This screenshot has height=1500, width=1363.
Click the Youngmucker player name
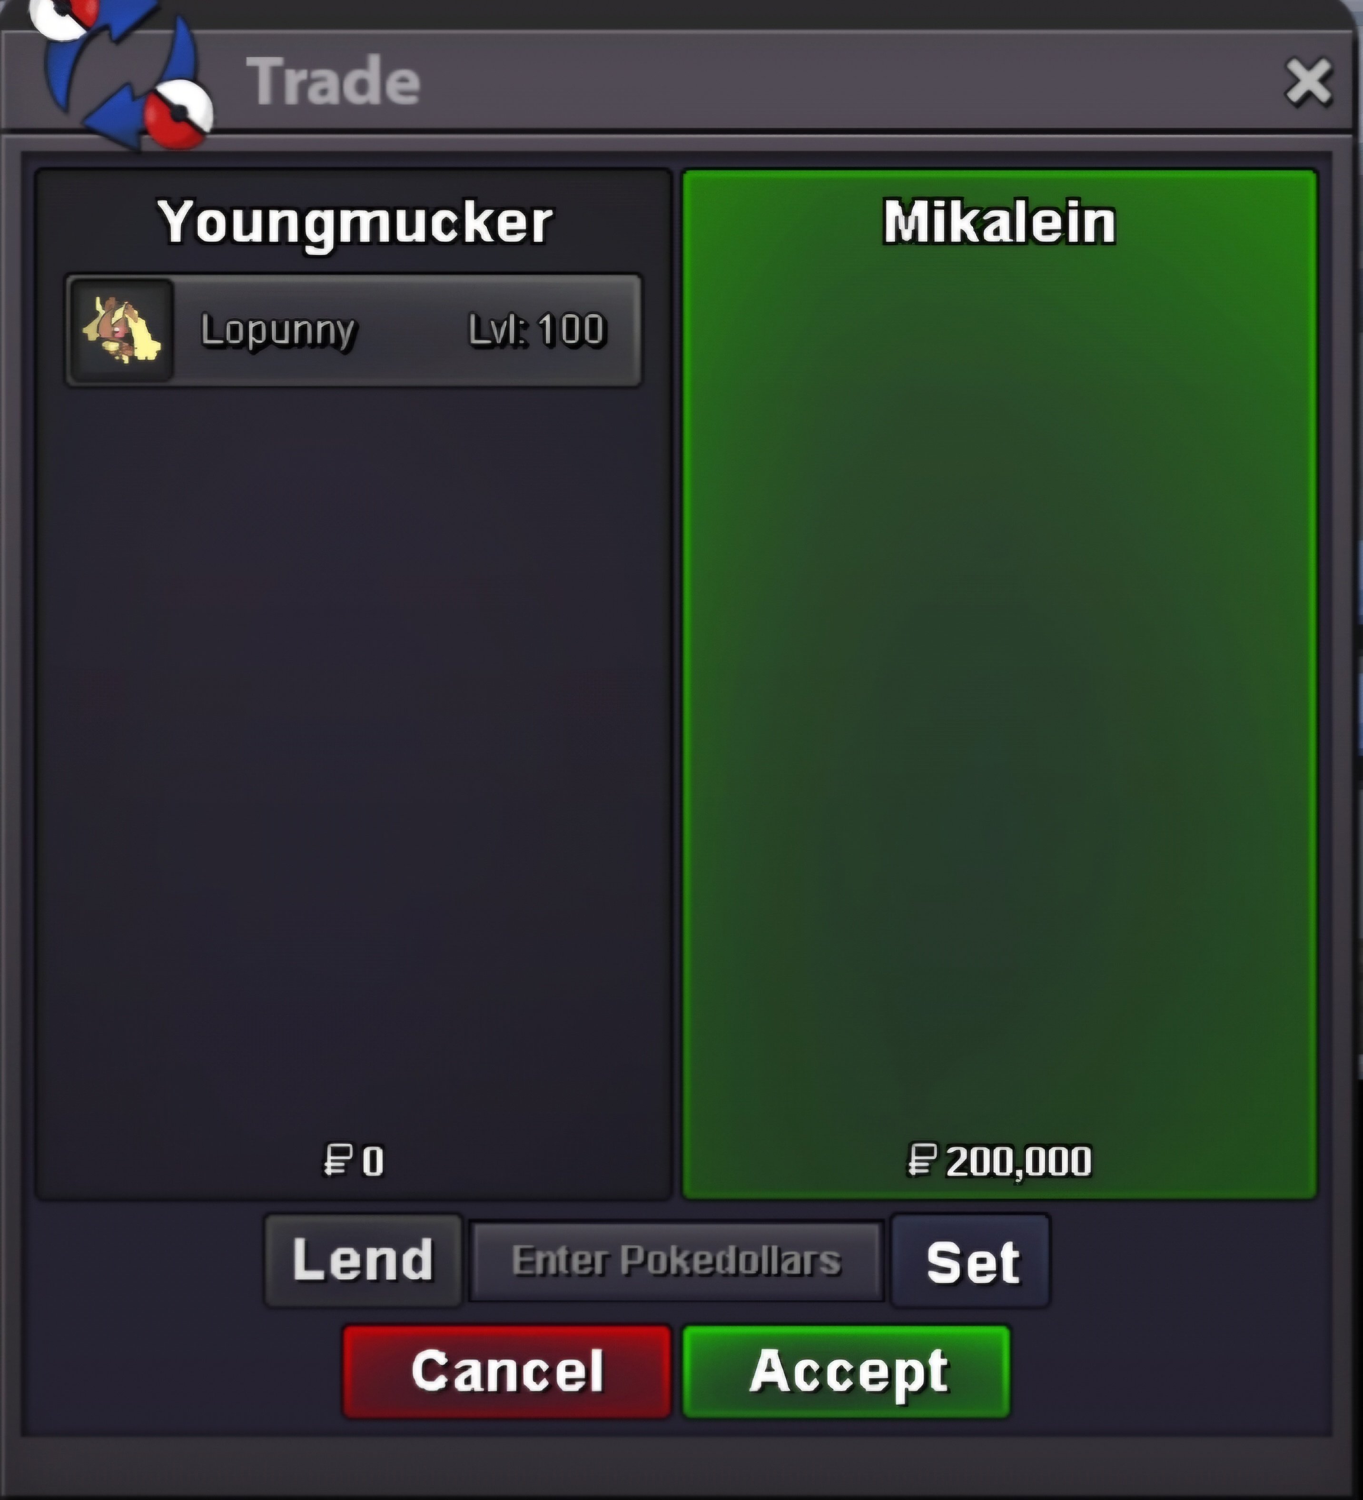(356, 222)
